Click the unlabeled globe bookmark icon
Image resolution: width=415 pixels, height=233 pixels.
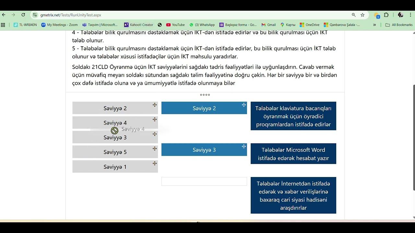coord(160,25)
